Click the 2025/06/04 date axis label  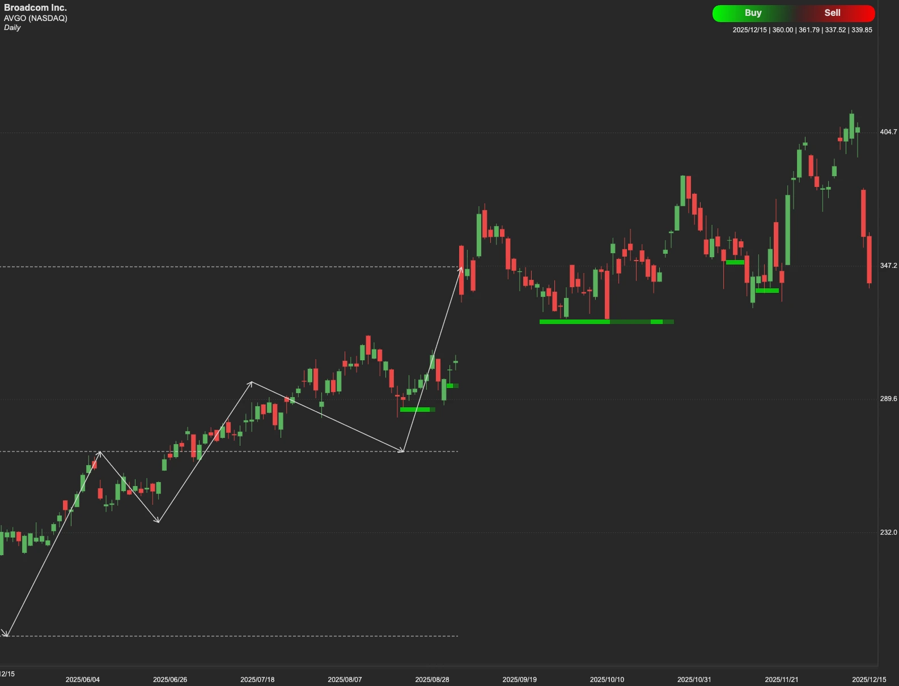point(83,680)
